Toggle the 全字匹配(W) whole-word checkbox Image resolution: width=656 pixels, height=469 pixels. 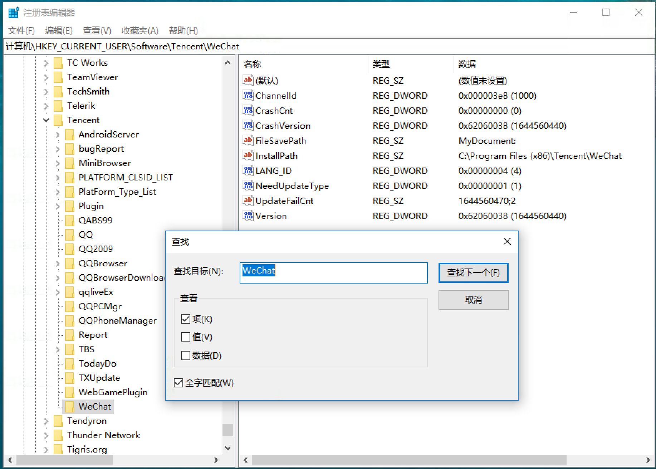[178, 383]
